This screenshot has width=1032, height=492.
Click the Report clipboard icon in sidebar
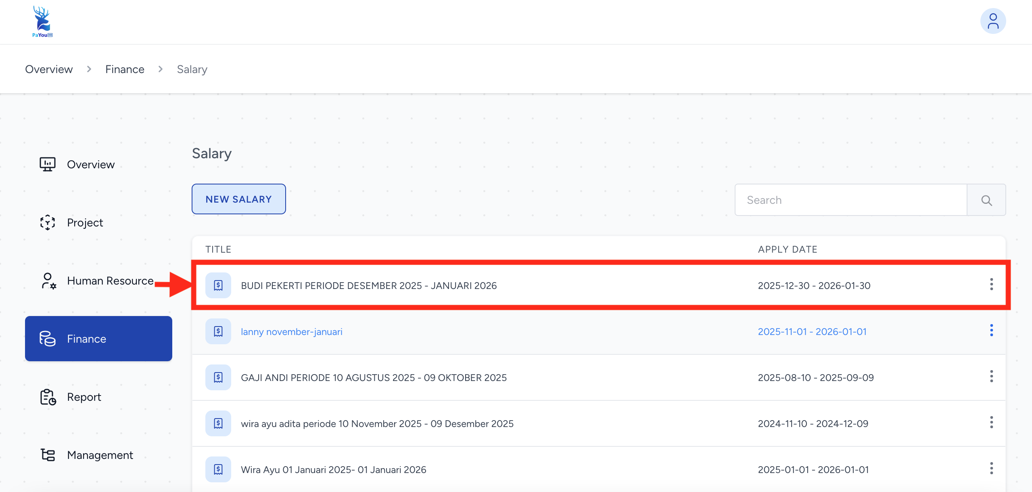(x=48, y=397)
